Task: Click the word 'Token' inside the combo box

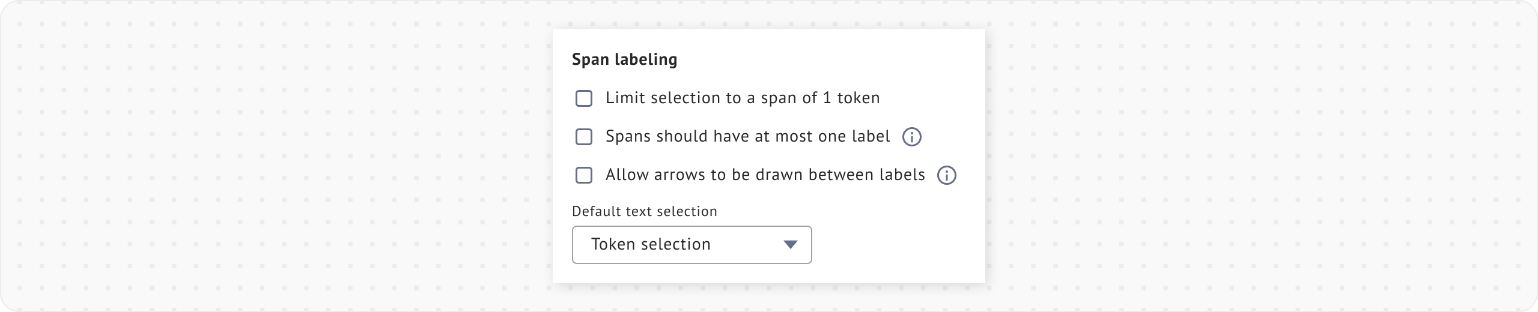Action: coord(613,245)
